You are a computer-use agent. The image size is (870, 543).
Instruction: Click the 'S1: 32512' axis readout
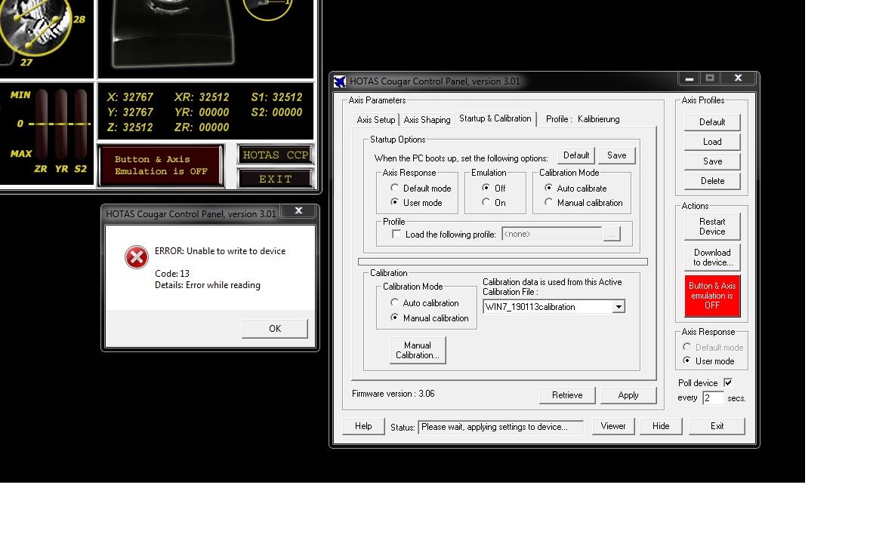(x=277, y=97)
